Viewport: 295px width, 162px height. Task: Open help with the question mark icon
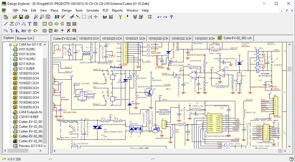pyautogui.click(x=171, y=17)
